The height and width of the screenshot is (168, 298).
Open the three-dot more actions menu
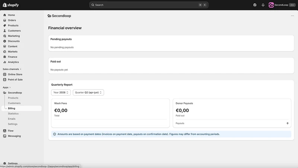coord(292,16)
